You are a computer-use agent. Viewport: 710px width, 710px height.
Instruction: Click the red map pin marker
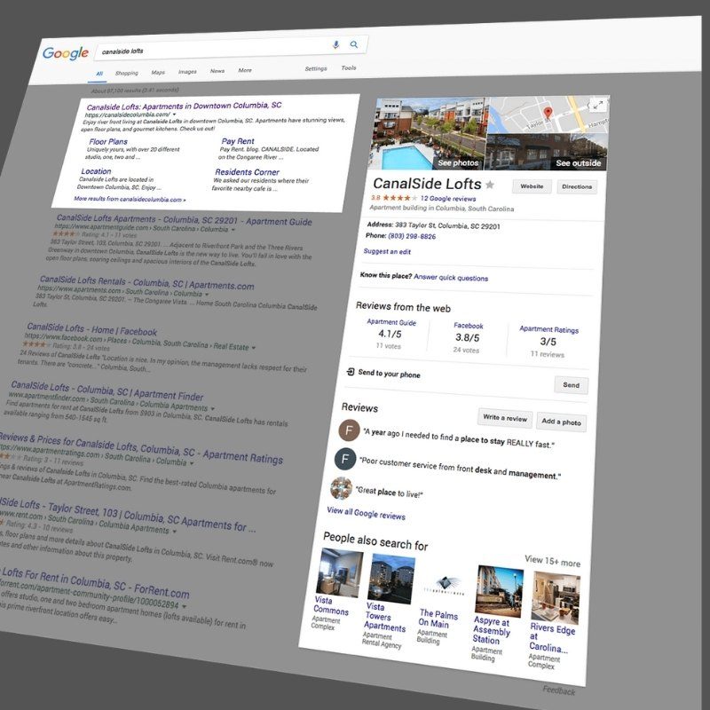pos(548,113)
